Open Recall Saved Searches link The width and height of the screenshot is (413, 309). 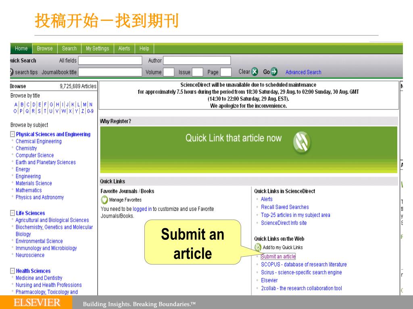pos(285,207)
